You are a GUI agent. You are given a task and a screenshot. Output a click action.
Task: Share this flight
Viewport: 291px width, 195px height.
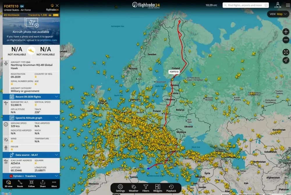click(x=43, y=184)
